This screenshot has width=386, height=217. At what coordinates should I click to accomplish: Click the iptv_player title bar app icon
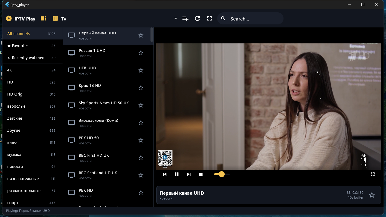coord(8,5)
